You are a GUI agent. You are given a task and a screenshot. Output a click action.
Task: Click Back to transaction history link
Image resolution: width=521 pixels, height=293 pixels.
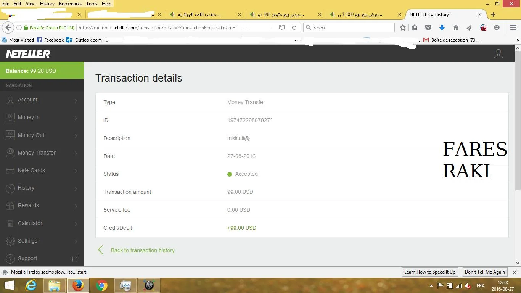click(142, 250)
